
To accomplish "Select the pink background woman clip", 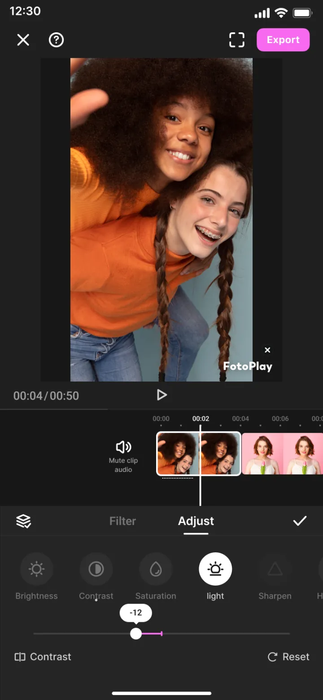I will [x=282, y=453].
